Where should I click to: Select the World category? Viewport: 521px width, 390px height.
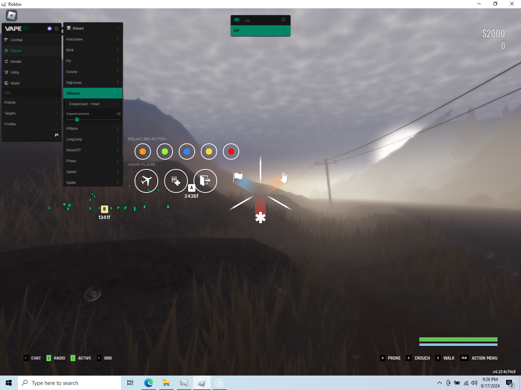coord(31,83)
